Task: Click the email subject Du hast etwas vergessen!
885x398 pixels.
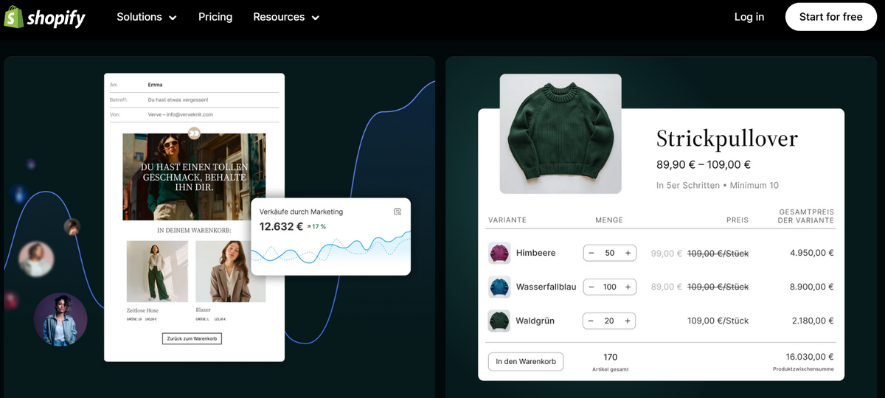Action: click(x=178, y=99)
